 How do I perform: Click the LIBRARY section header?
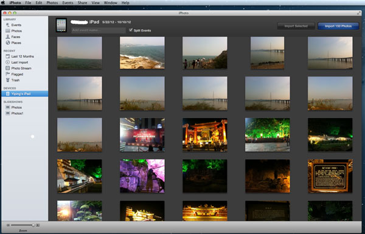coord(10,19)
